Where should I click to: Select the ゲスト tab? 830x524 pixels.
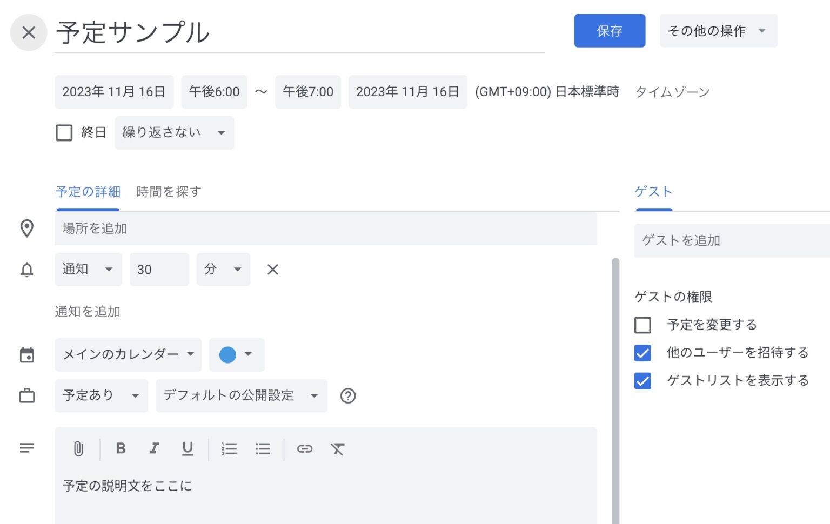[653, 191]
